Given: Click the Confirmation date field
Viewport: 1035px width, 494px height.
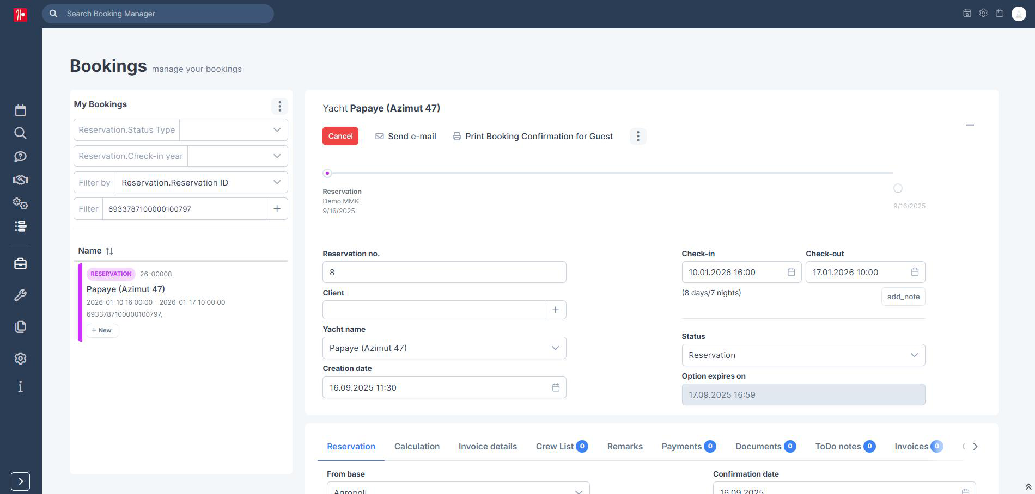Looking at the screenshot, I should click(844, 488).
